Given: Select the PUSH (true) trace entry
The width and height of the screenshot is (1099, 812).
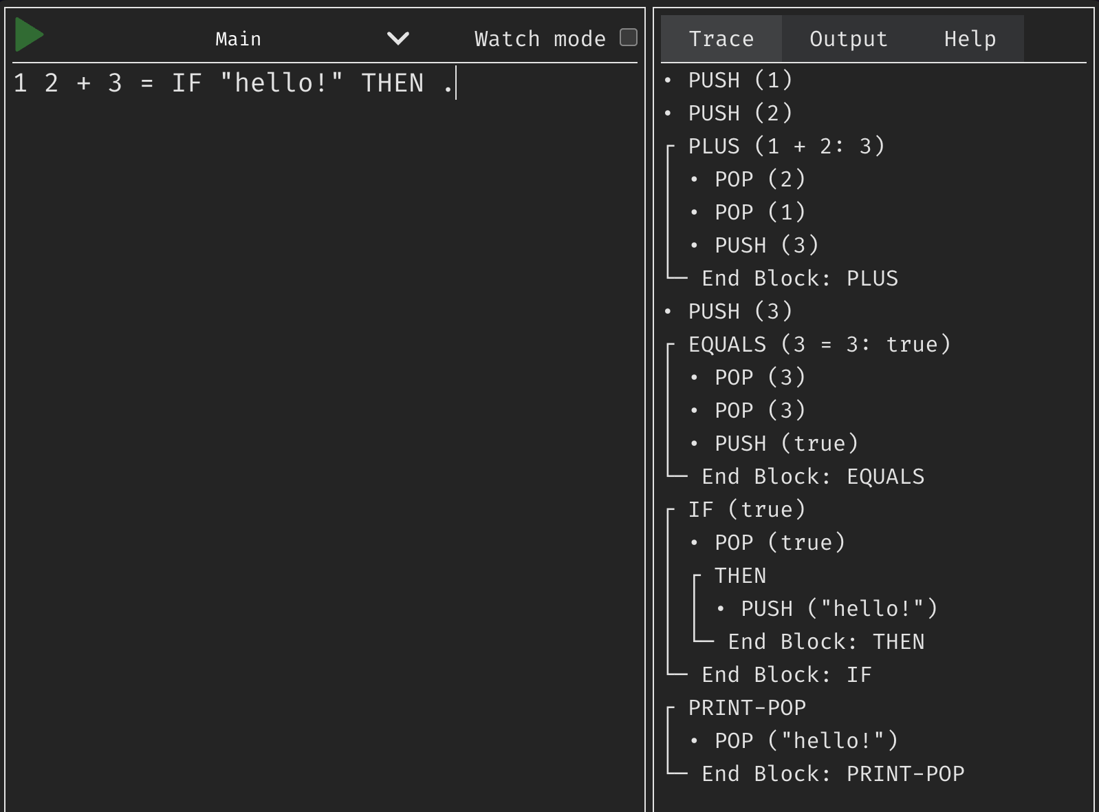Looking at the screenshot, I should [x=786, y=443].
